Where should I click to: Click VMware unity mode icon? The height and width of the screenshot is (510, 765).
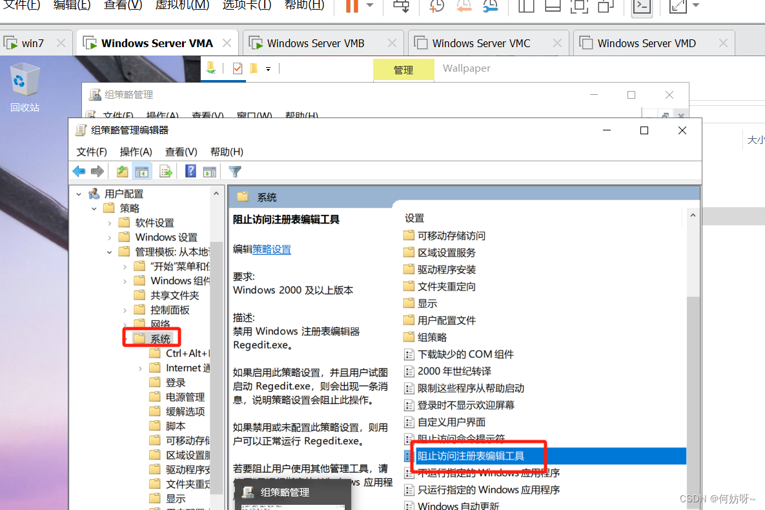click(606, 6)
